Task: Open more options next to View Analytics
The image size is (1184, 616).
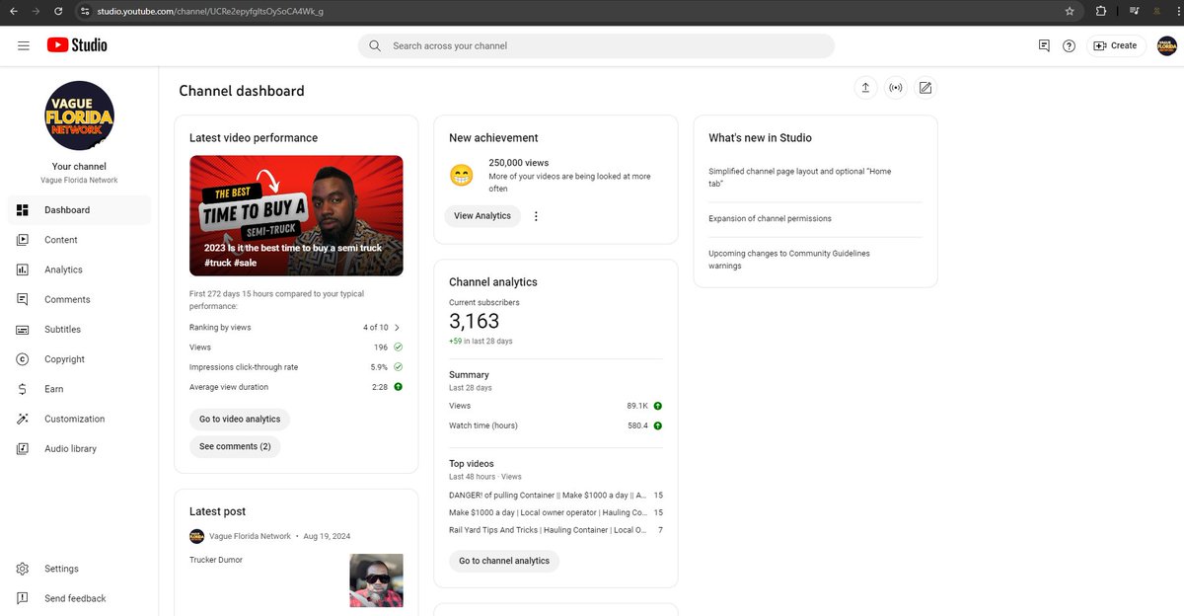Action: [536, 216]
